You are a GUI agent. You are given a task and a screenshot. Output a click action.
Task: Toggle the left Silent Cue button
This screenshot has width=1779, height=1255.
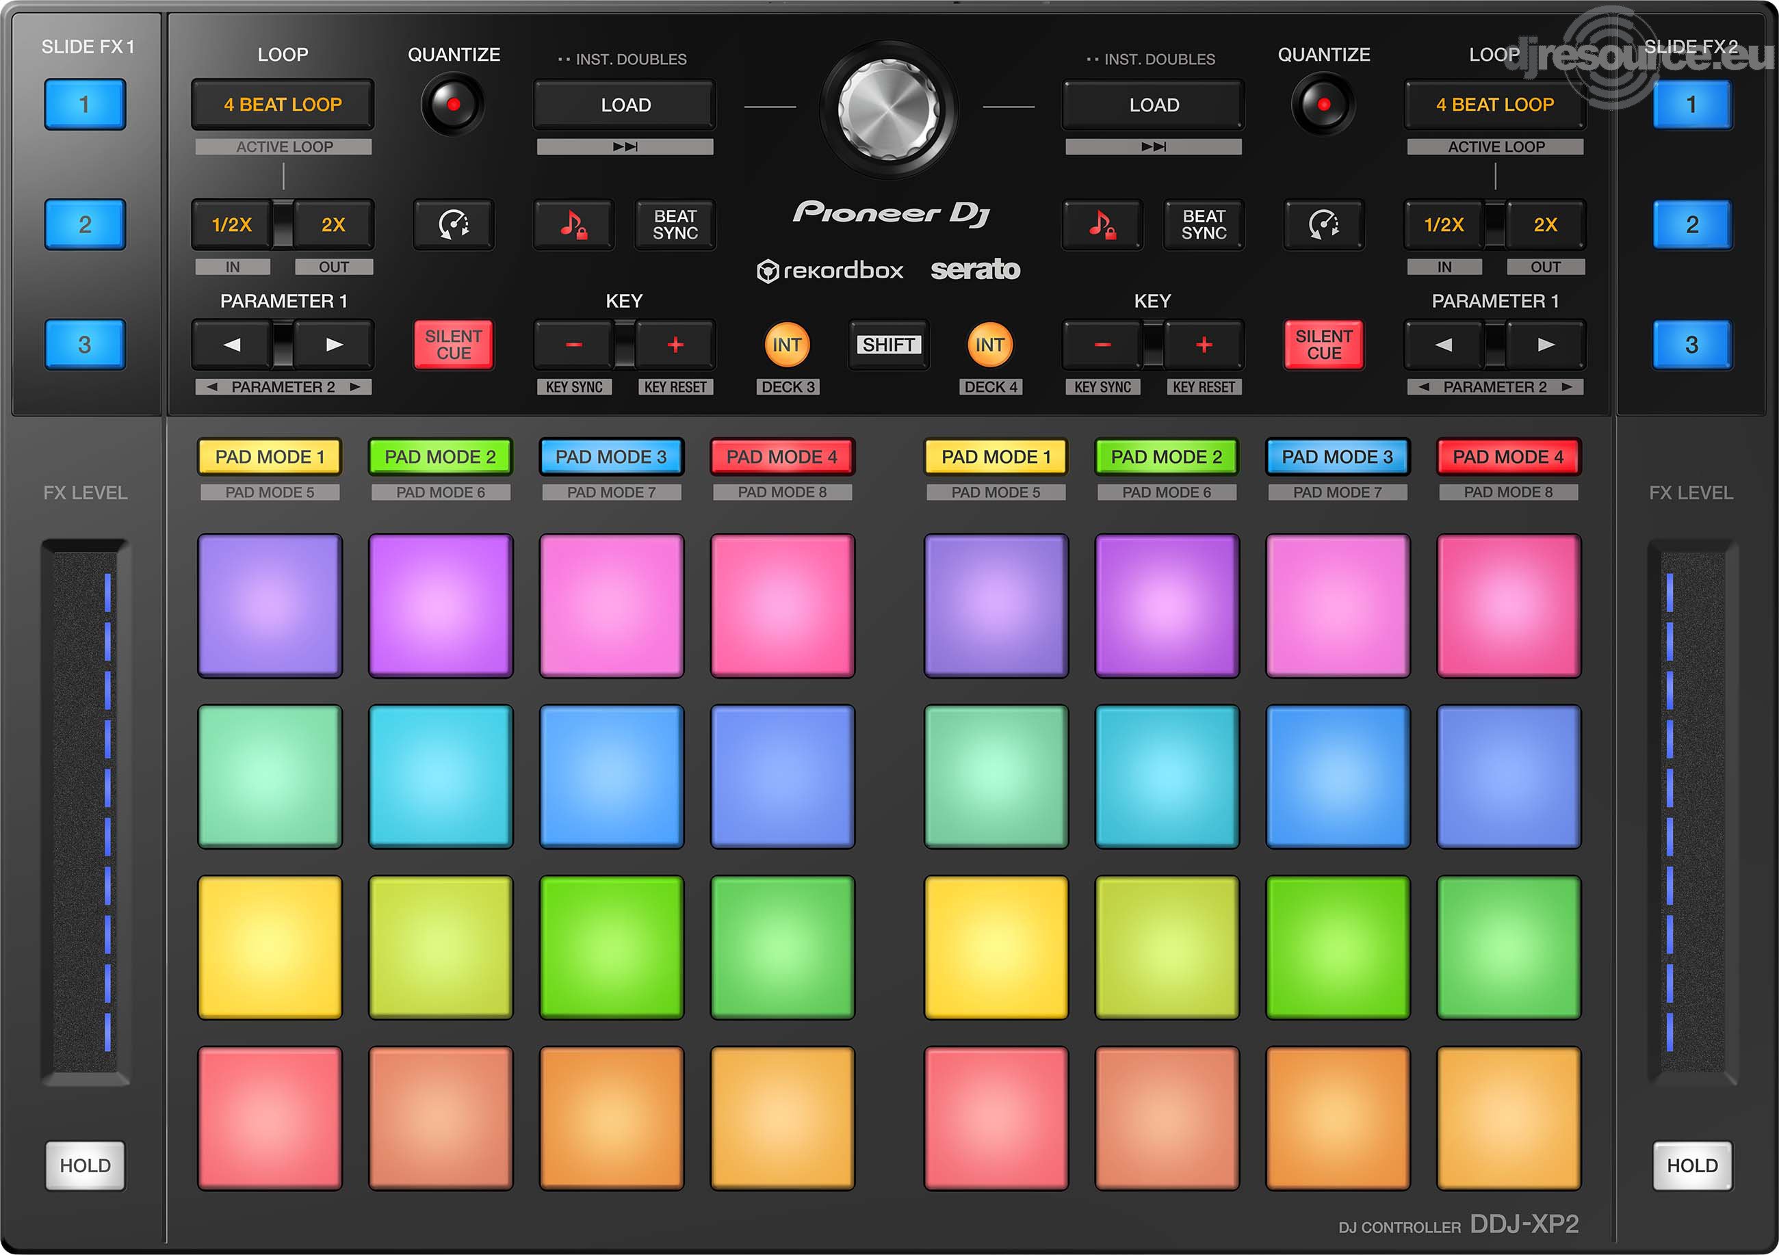(454, 345)
